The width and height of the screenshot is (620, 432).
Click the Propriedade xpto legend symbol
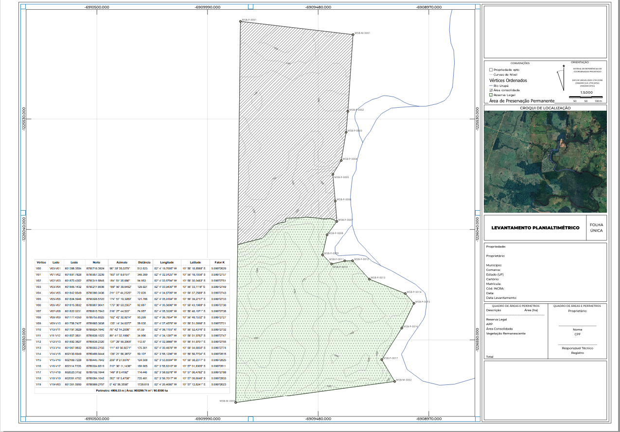[491, 70]
